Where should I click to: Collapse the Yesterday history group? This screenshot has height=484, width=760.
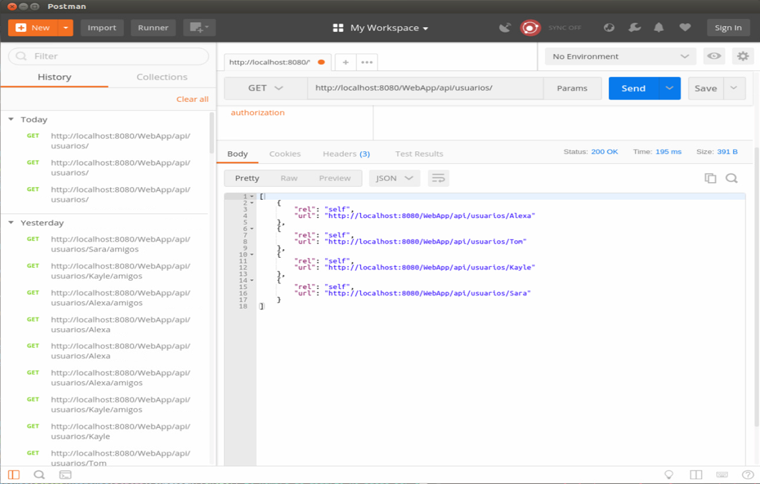[x=11, y=223]
